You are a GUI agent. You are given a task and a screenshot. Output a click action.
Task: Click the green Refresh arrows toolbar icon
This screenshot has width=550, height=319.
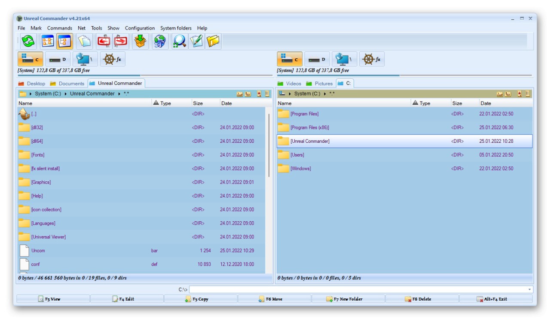(28, 41)
